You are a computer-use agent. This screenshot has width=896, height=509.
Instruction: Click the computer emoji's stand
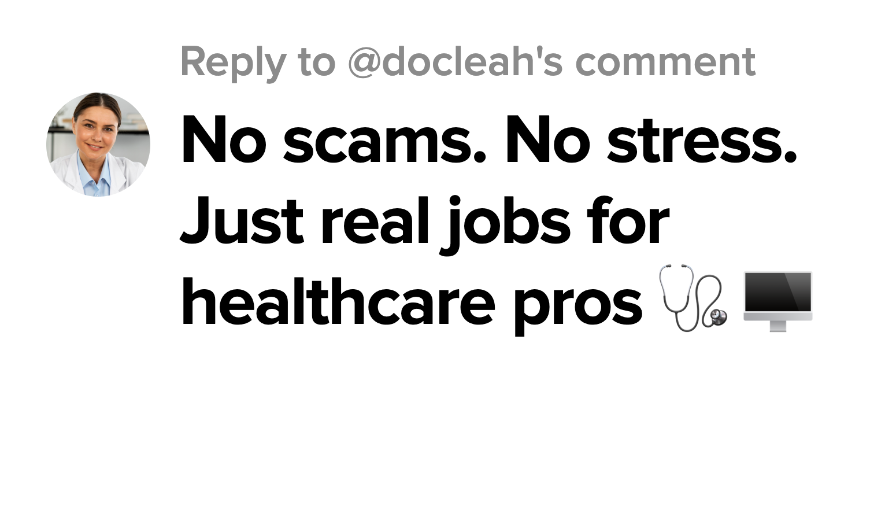click(778, 326)
